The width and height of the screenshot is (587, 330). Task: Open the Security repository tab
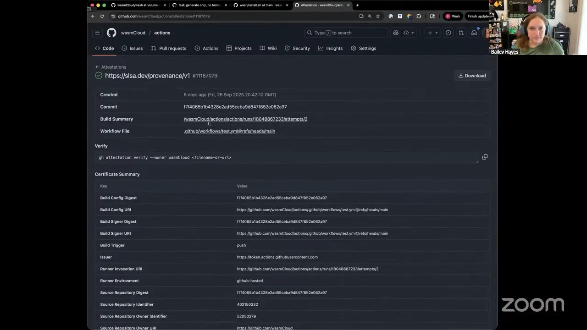click(x=297, y=48)
